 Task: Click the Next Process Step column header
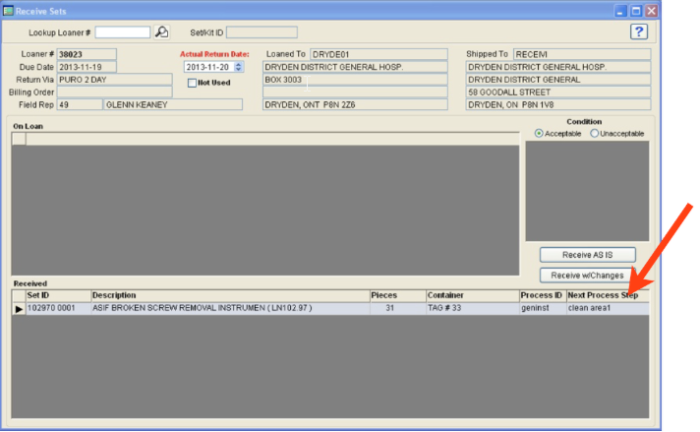point(607,295)
